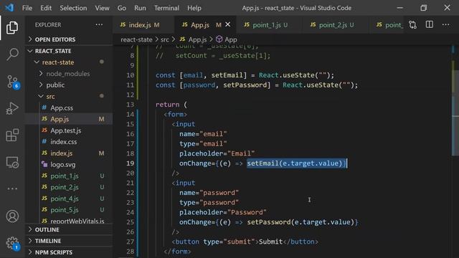Open the Go menu
Image resolution: width=459 pixels, height=258 pixels.
[122, 8]
